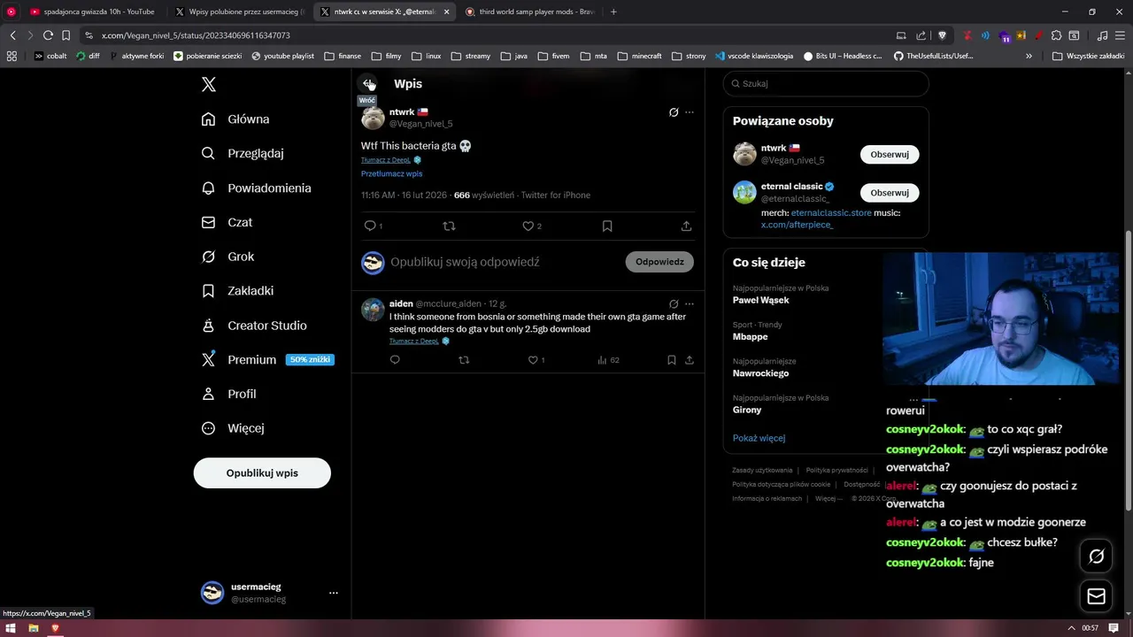
Task: Open Profil in the sidebar
Action: point(229,394)
